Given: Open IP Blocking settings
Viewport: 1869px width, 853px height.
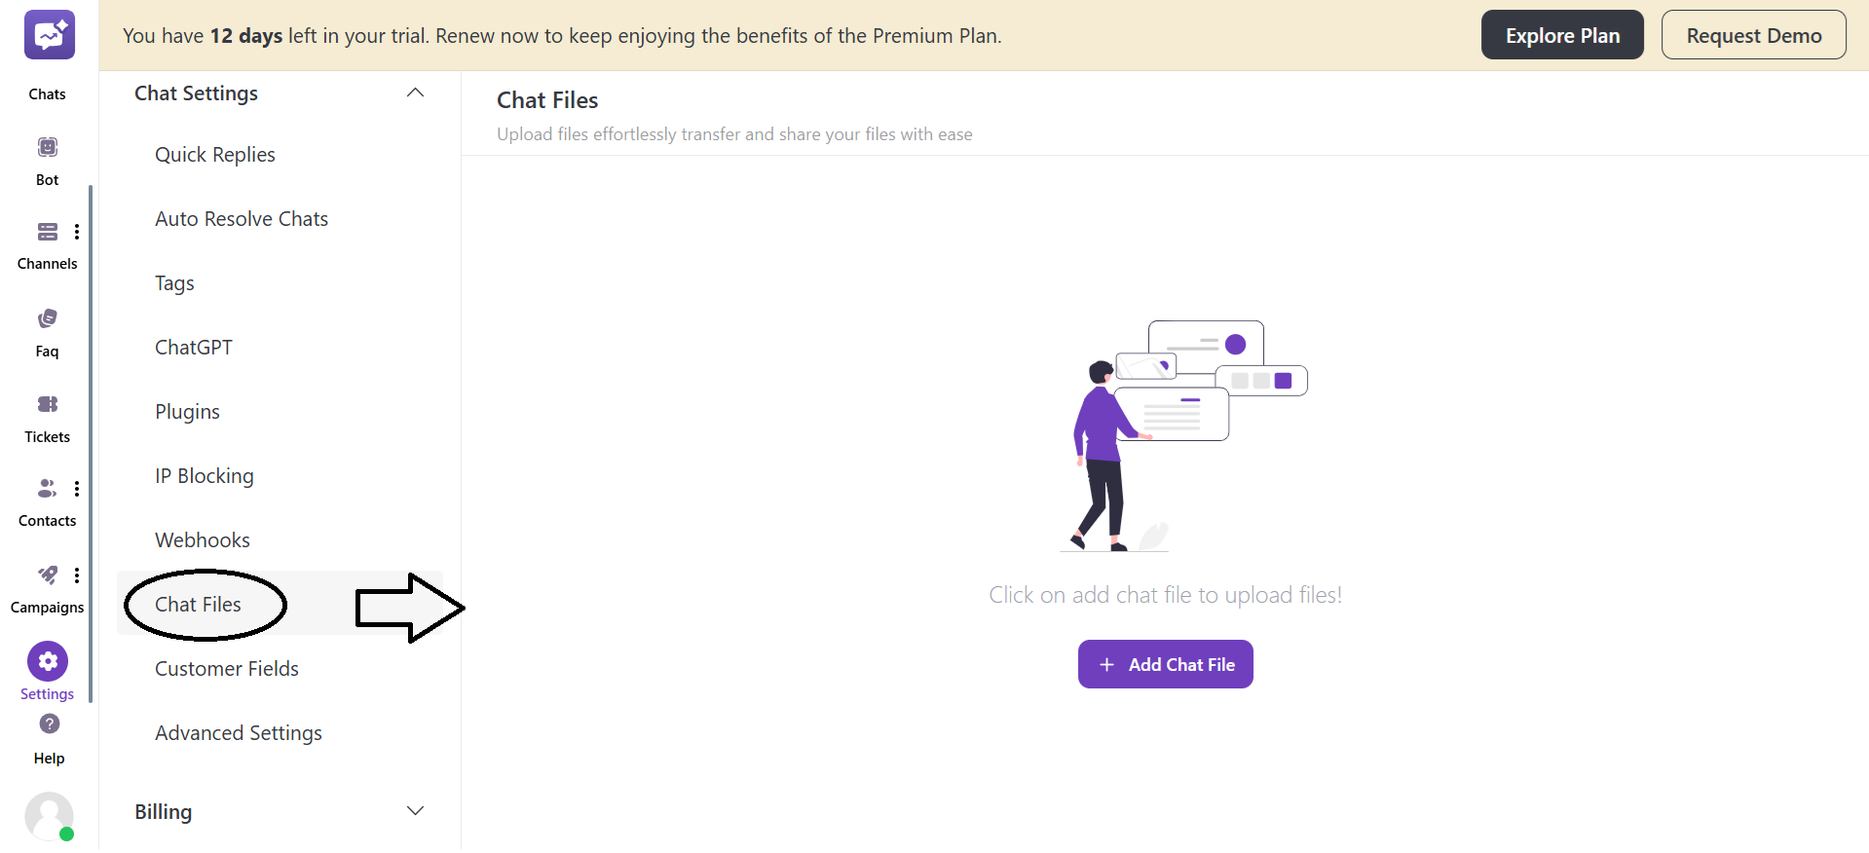Looking at the screenshot, I should pos(204,475).
